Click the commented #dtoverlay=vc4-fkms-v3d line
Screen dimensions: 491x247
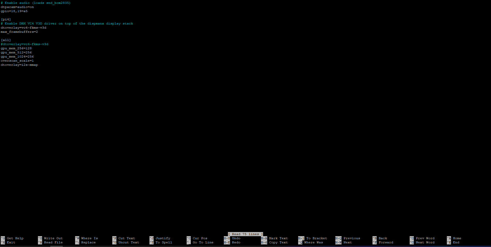[25, 44]
